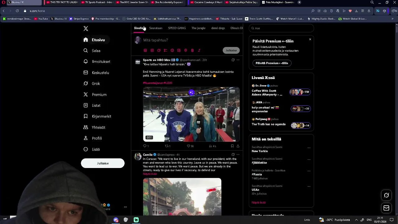Play the hockey interview video

click(x=191, y=114)
